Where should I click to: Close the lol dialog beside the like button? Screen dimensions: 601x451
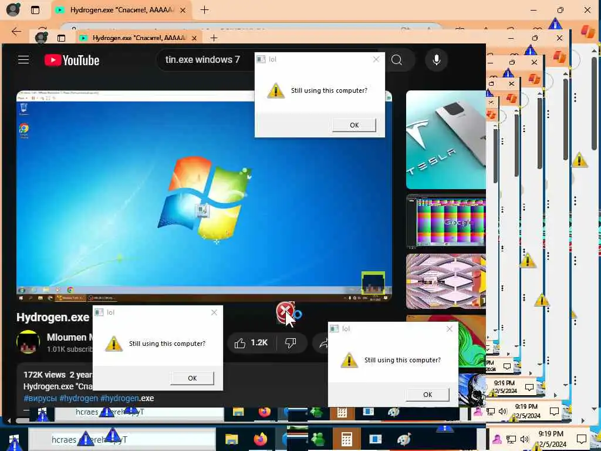point(449,329)
